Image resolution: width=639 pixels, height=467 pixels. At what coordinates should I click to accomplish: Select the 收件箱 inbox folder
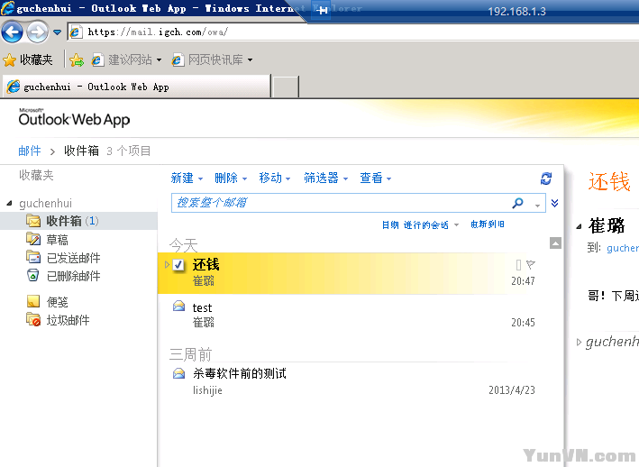[78, 221]
